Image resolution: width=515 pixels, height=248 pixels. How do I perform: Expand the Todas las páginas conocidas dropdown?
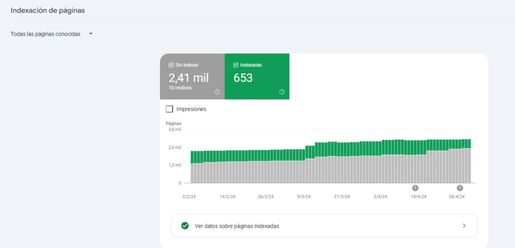[x=52, y=34]
